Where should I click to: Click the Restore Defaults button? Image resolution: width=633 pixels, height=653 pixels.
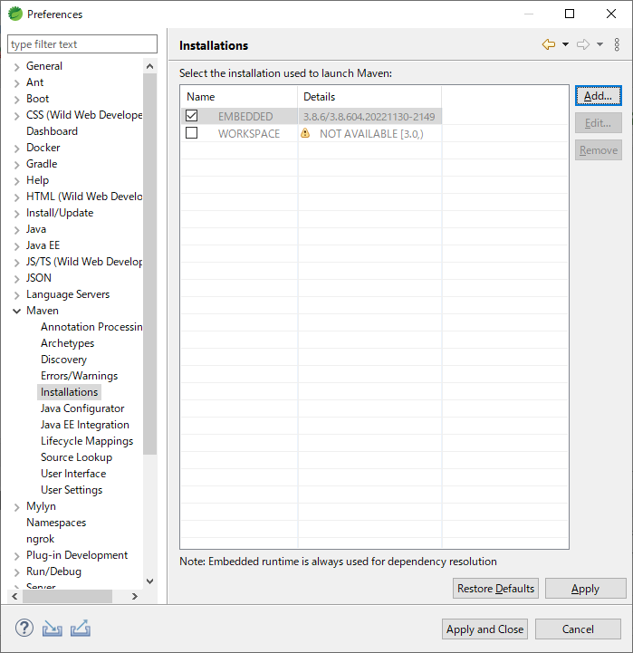pyautogui.click(x=495, y=588)
